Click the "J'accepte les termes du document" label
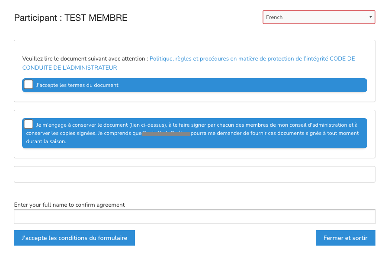The image size is (388, 259). (77, 85)
